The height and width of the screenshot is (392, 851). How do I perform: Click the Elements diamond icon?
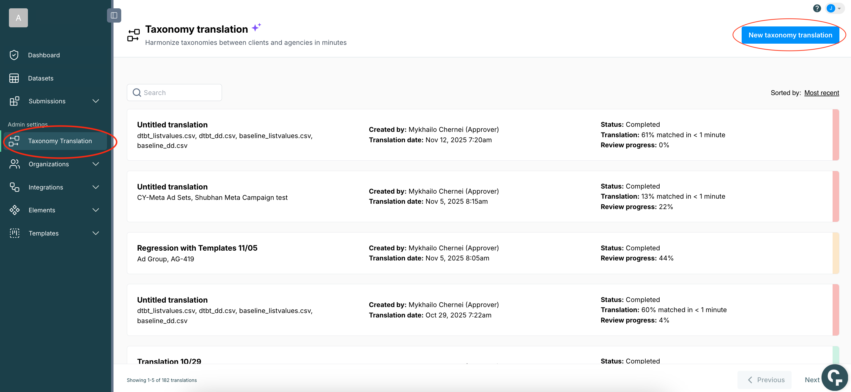coord(14,210)
